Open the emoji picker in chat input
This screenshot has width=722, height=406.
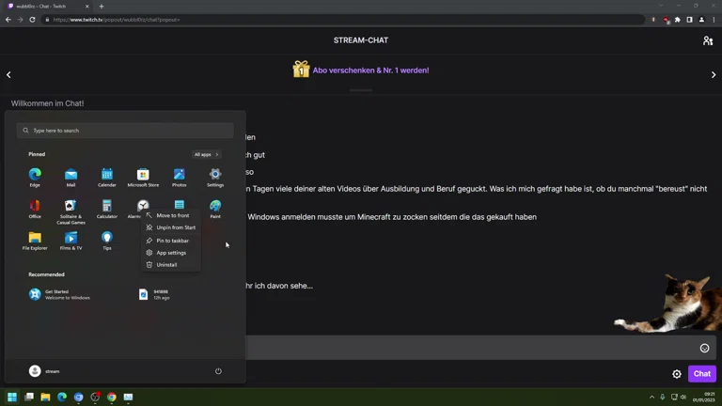(x=704, y=348)
